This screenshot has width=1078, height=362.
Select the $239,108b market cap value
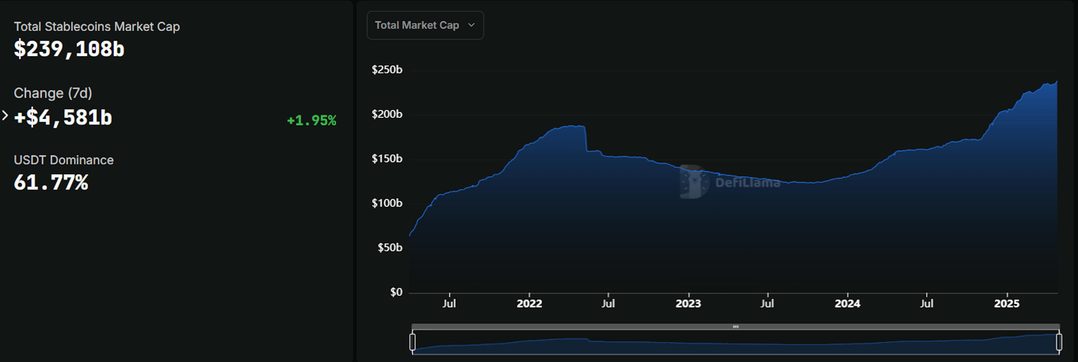pos(69,49)
